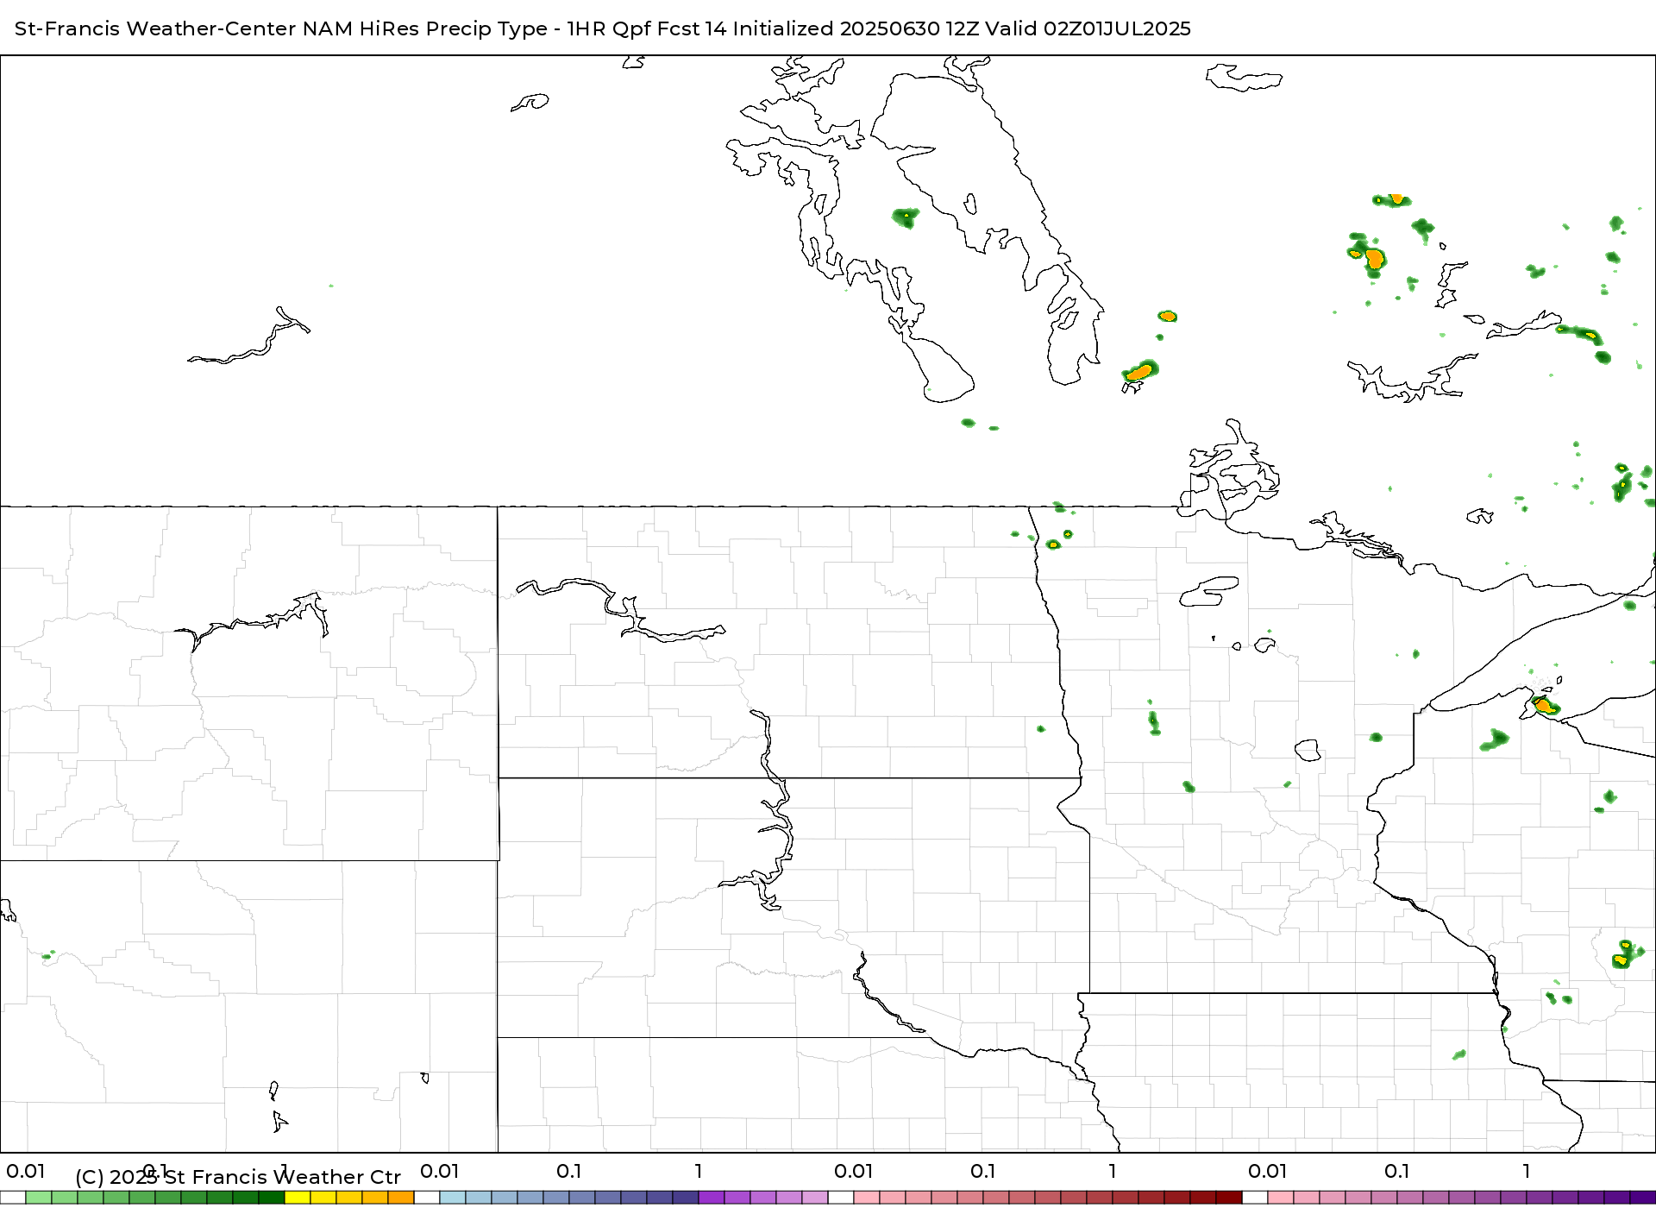
Task: Click "Valid 02Z01JUL2025" in the title
Action: pos(1088,28)
